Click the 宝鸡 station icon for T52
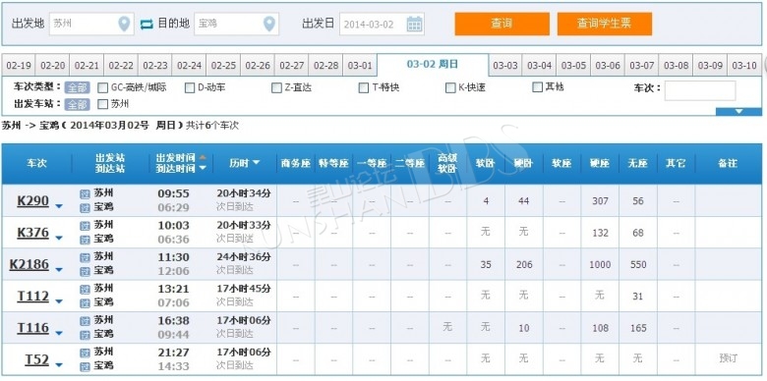This screenshot has width=767, height=381. point(86,366)
